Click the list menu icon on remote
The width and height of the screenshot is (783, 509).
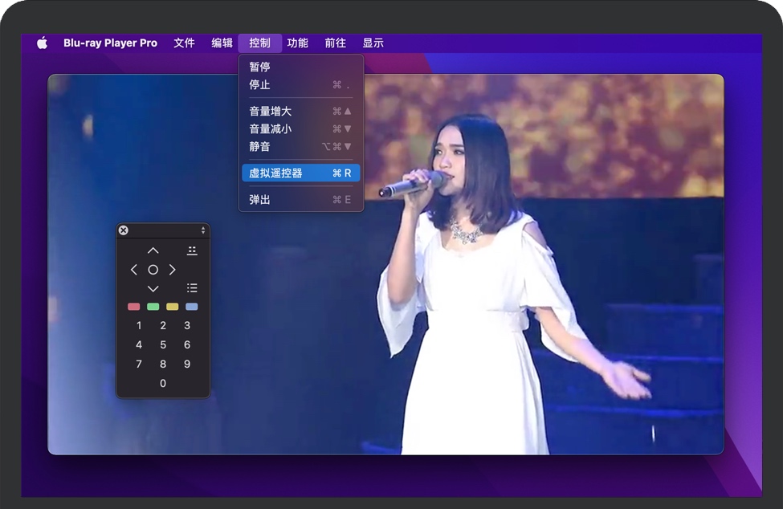tap(192, 288)
